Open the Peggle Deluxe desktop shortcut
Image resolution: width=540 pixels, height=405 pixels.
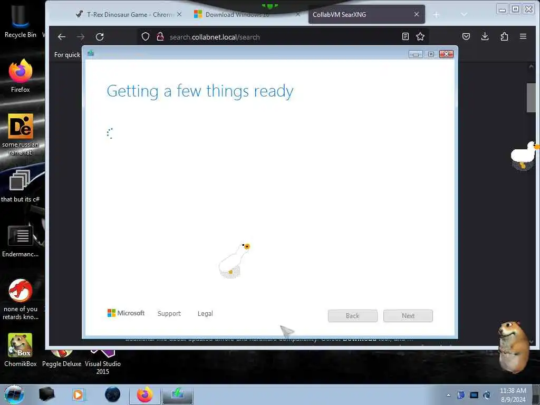click(62, 358)
